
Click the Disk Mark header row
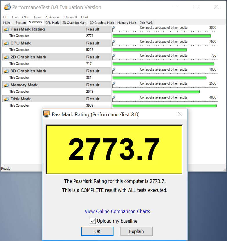tap(57, 99)
